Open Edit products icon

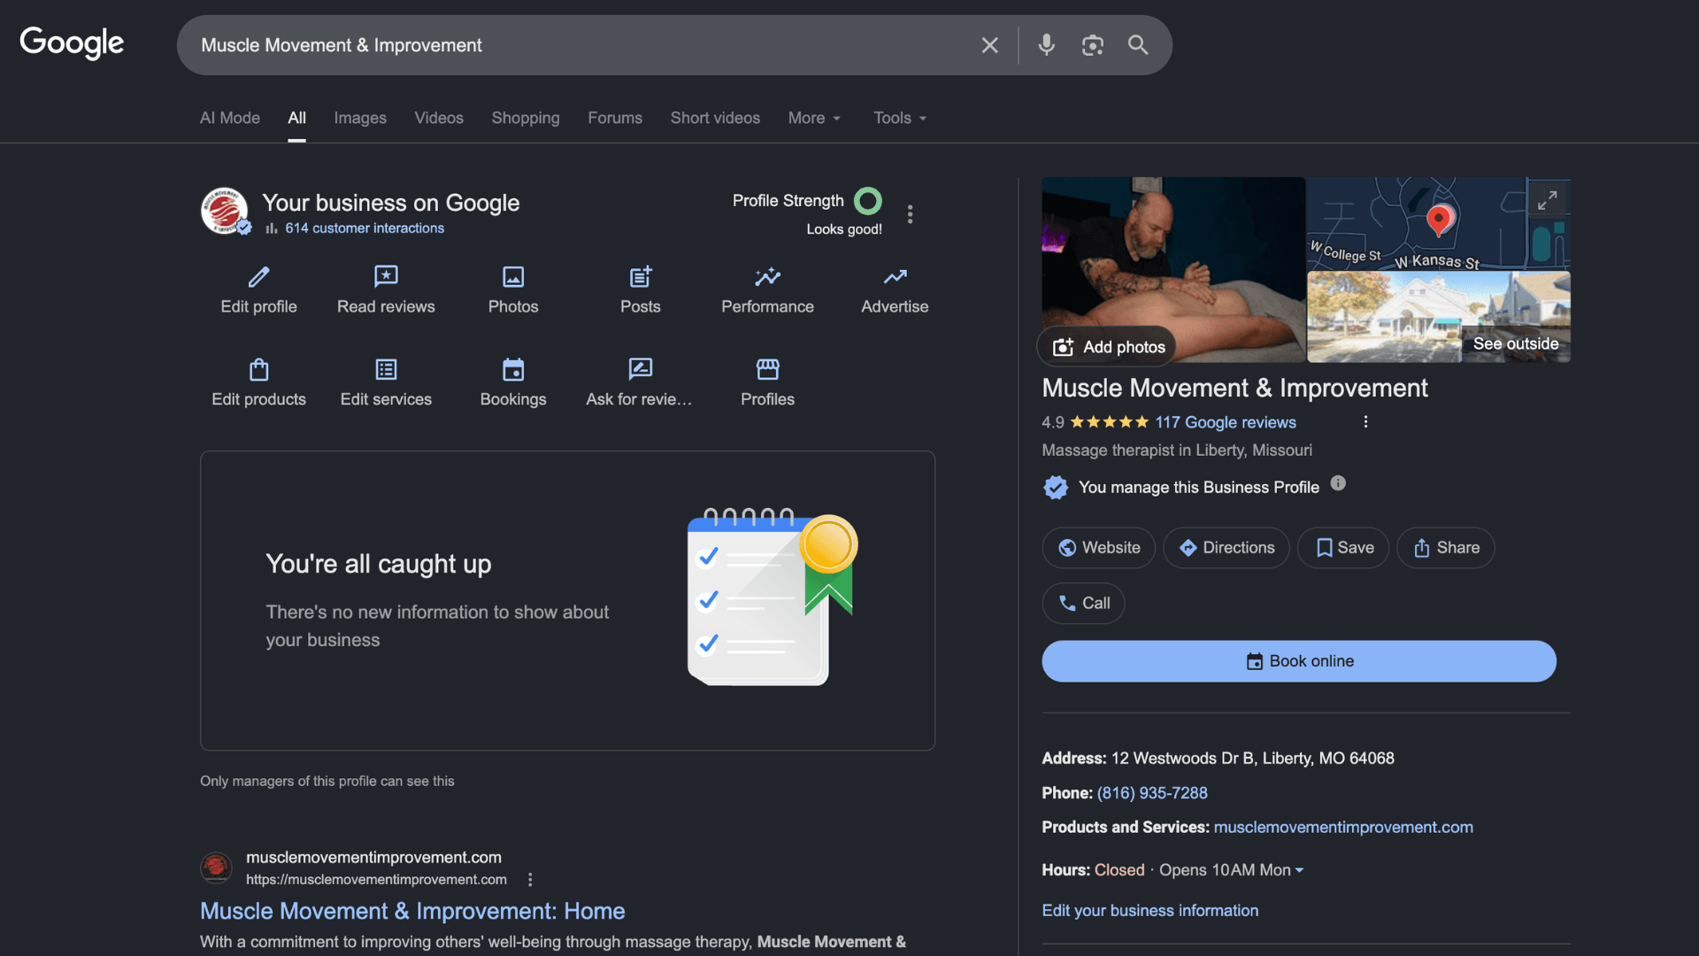[x=258, y=369]
